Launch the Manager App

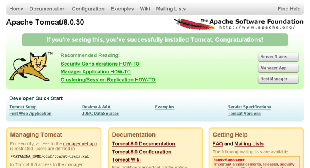278,68
